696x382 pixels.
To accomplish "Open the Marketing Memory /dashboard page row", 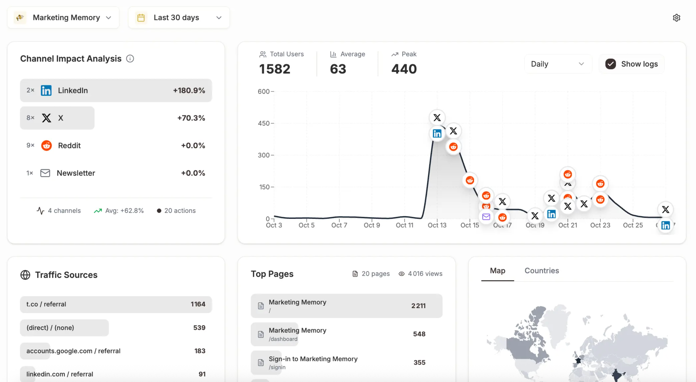I will (346, 334).
